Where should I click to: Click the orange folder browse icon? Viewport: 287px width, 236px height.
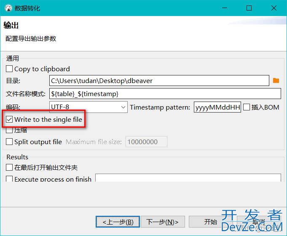click(276, 80)
